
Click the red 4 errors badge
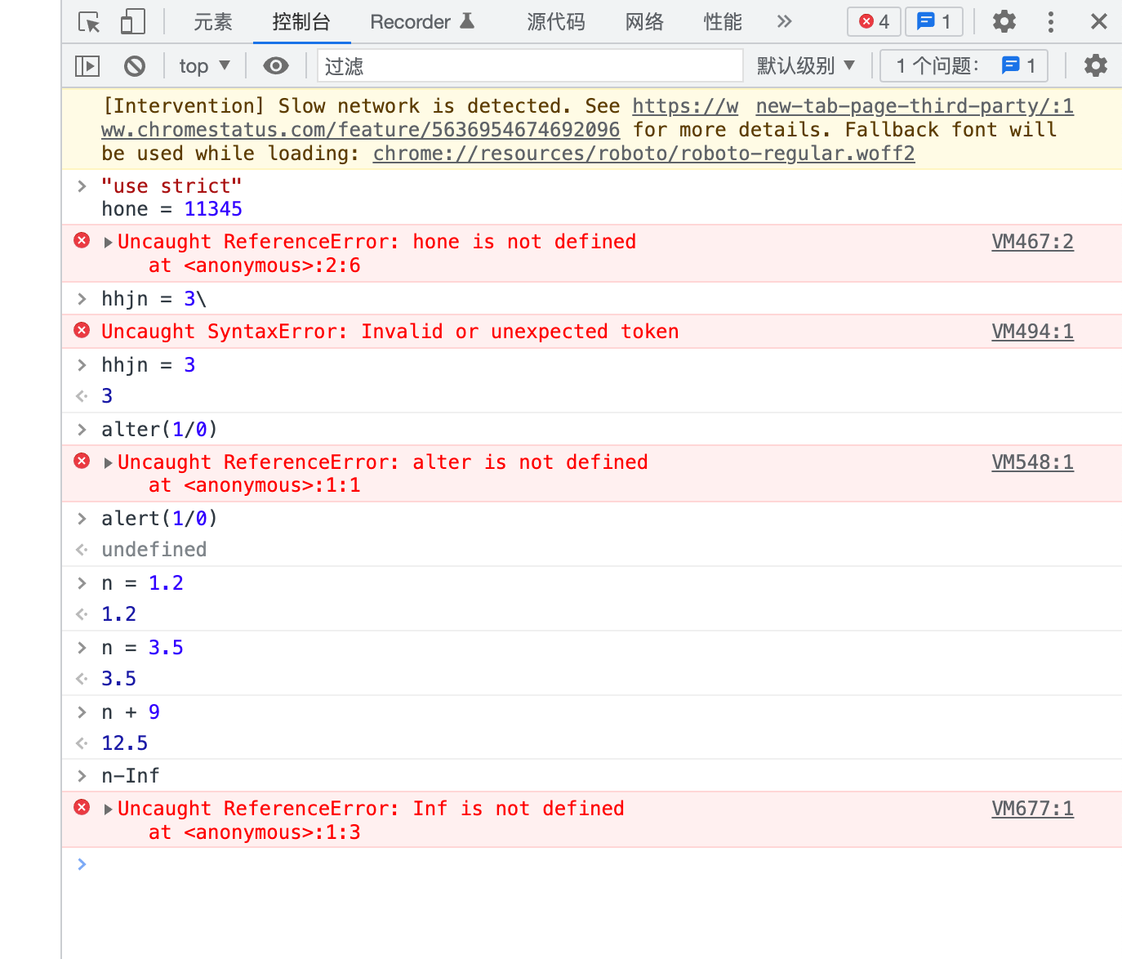874,21
